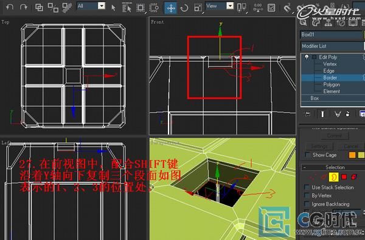Click the Element selection-level icon
Image resolution: width=365 pixels, height=240 pixels.
coord(353,177)
